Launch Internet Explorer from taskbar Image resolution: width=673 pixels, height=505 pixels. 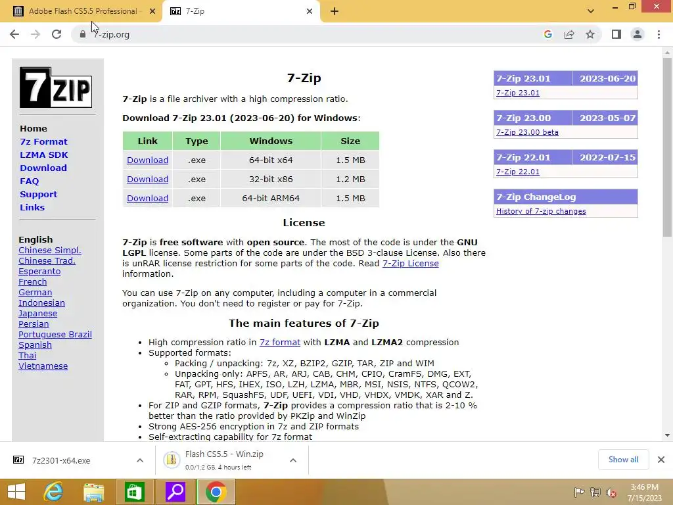[x=53, y=492]
